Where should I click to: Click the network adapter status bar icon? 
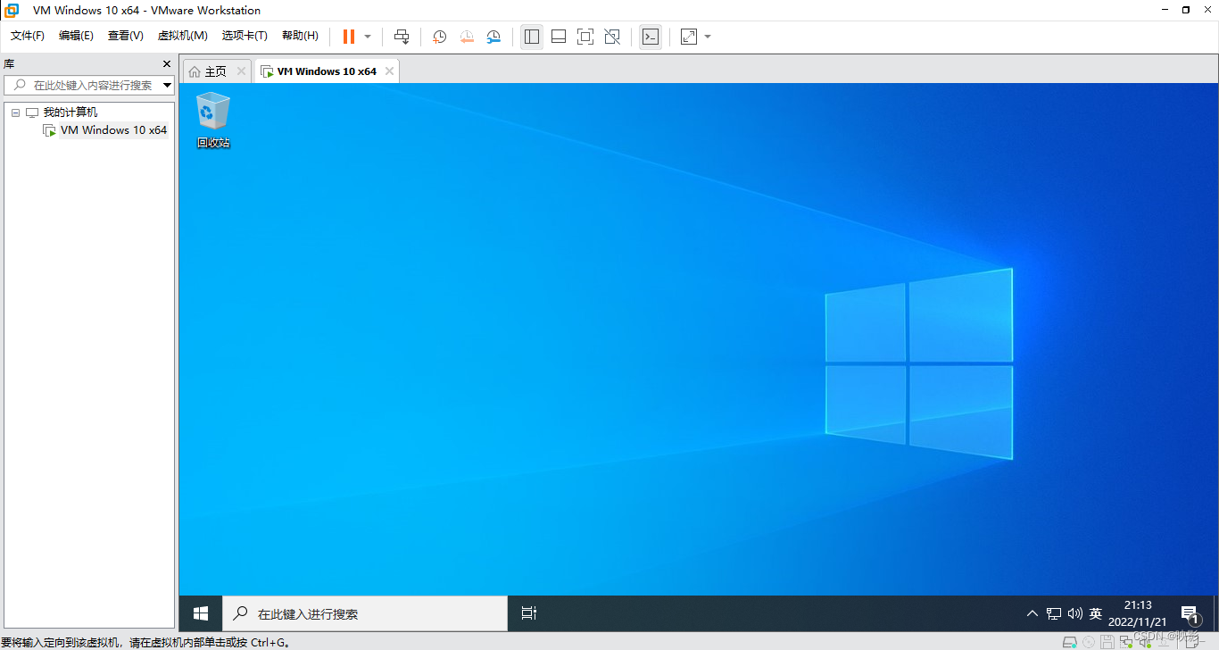click(x=1126, y=642)
